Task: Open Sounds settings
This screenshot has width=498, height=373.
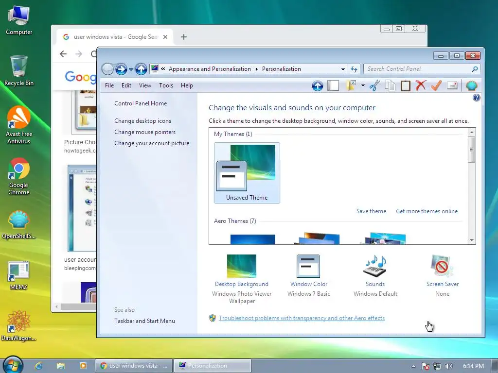Action: tap(375, 275)
